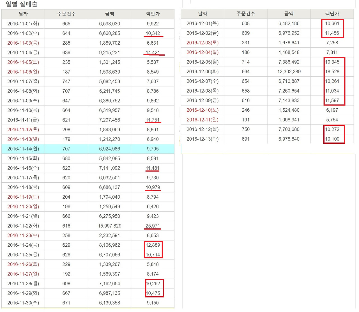This screenshot has height=312, width=359.
Task: Click the amount 6,976,952
Action: point(289,33)
